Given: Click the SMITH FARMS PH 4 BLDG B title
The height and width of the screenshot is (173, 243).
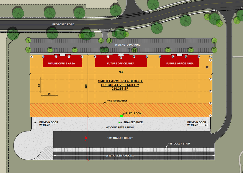Looking at the screenshot, I should click(120, 81).
